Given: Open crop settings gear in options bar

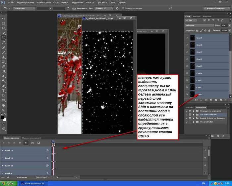Looking at the screenshot, I should (117, 8).
